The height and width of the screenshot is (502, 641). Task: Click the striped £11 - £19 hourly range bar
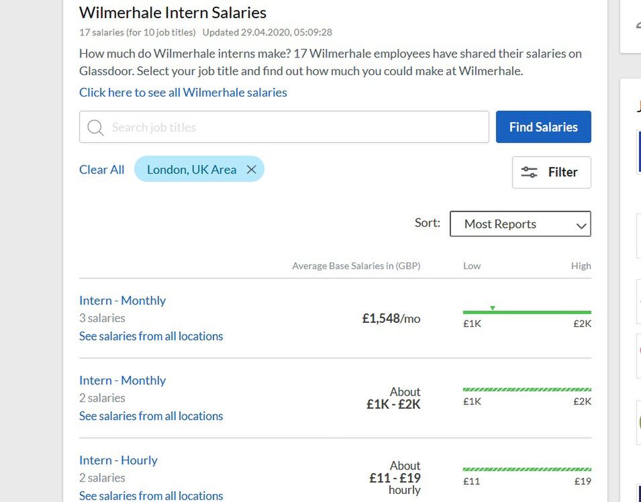click(527, 469)
